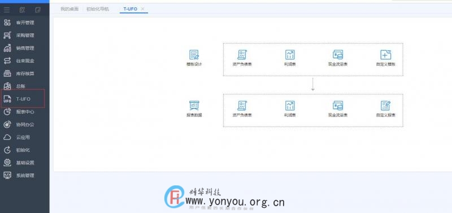Open 基础设置 in the sidebar
The image size is (452, 213).
point(19,163)
